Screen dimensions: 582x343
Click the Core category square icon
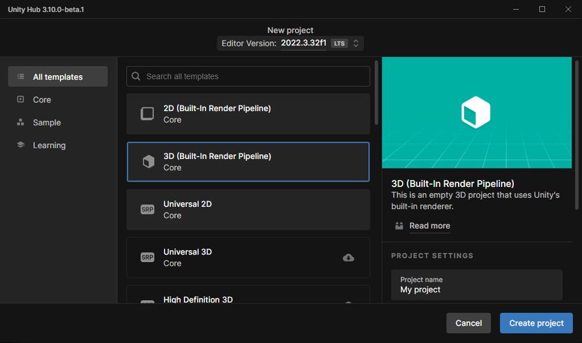tap(21, 99)
